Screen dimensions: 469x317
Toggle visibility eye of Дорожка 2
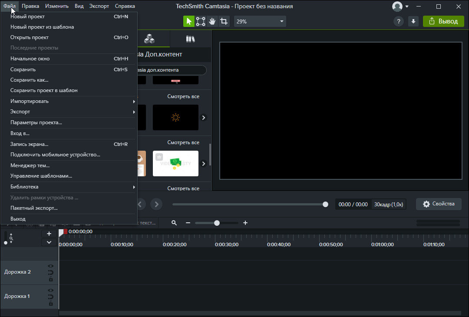coord(51,266)
